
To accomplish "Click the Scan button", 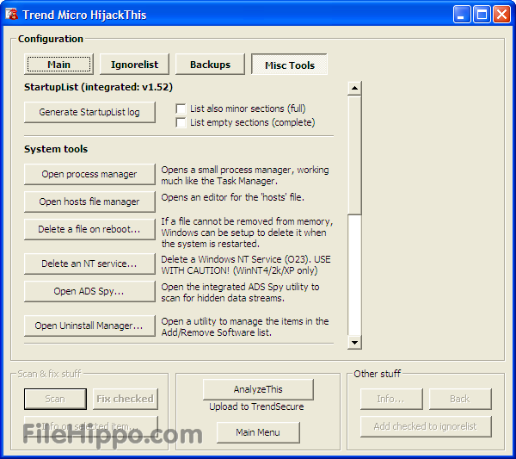I will point(55,399).
